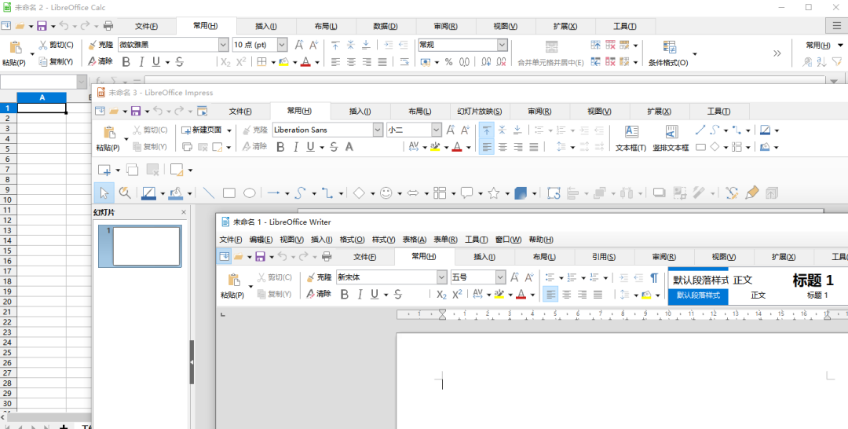The image size is (848, 429).
Task: Open the 格式(O) menu in Writer
Action: [x=352, y=240]
